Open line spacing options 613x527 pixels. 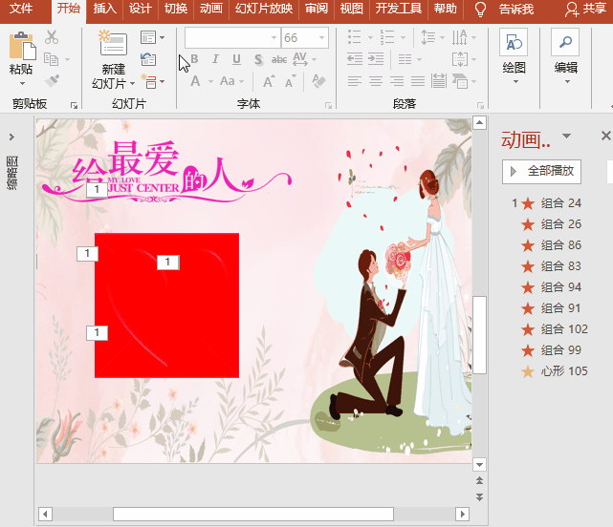pyautogui.click(x=428, y=37)
